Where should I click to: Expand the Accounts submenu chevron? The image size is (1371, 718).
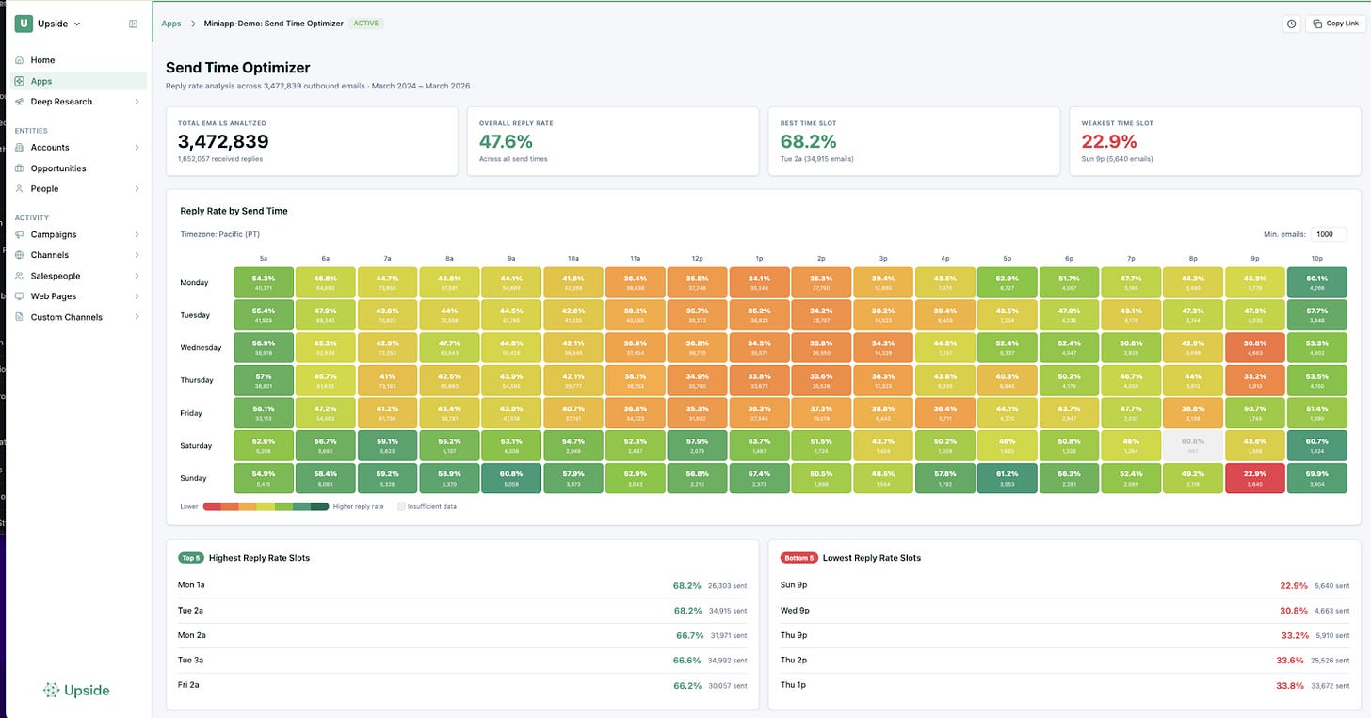coord(137,147)
